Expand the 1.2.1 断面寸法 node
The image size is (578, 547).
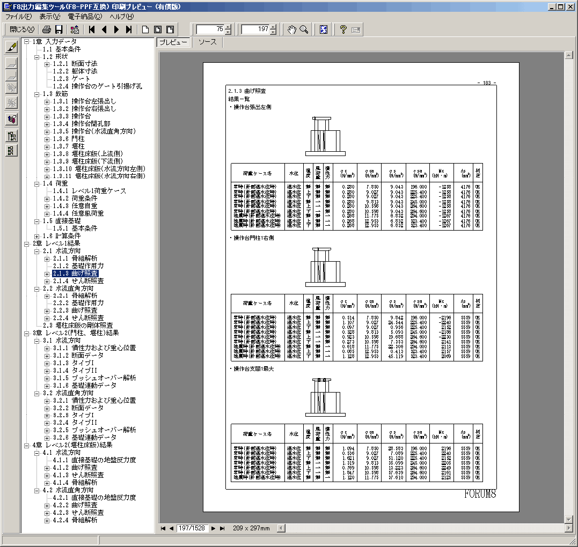47,64
